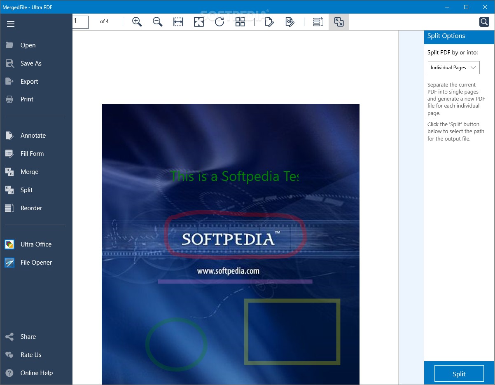Select the fit width icon
The width and height of the screenshot is (495, 385).
pos(178,22)
